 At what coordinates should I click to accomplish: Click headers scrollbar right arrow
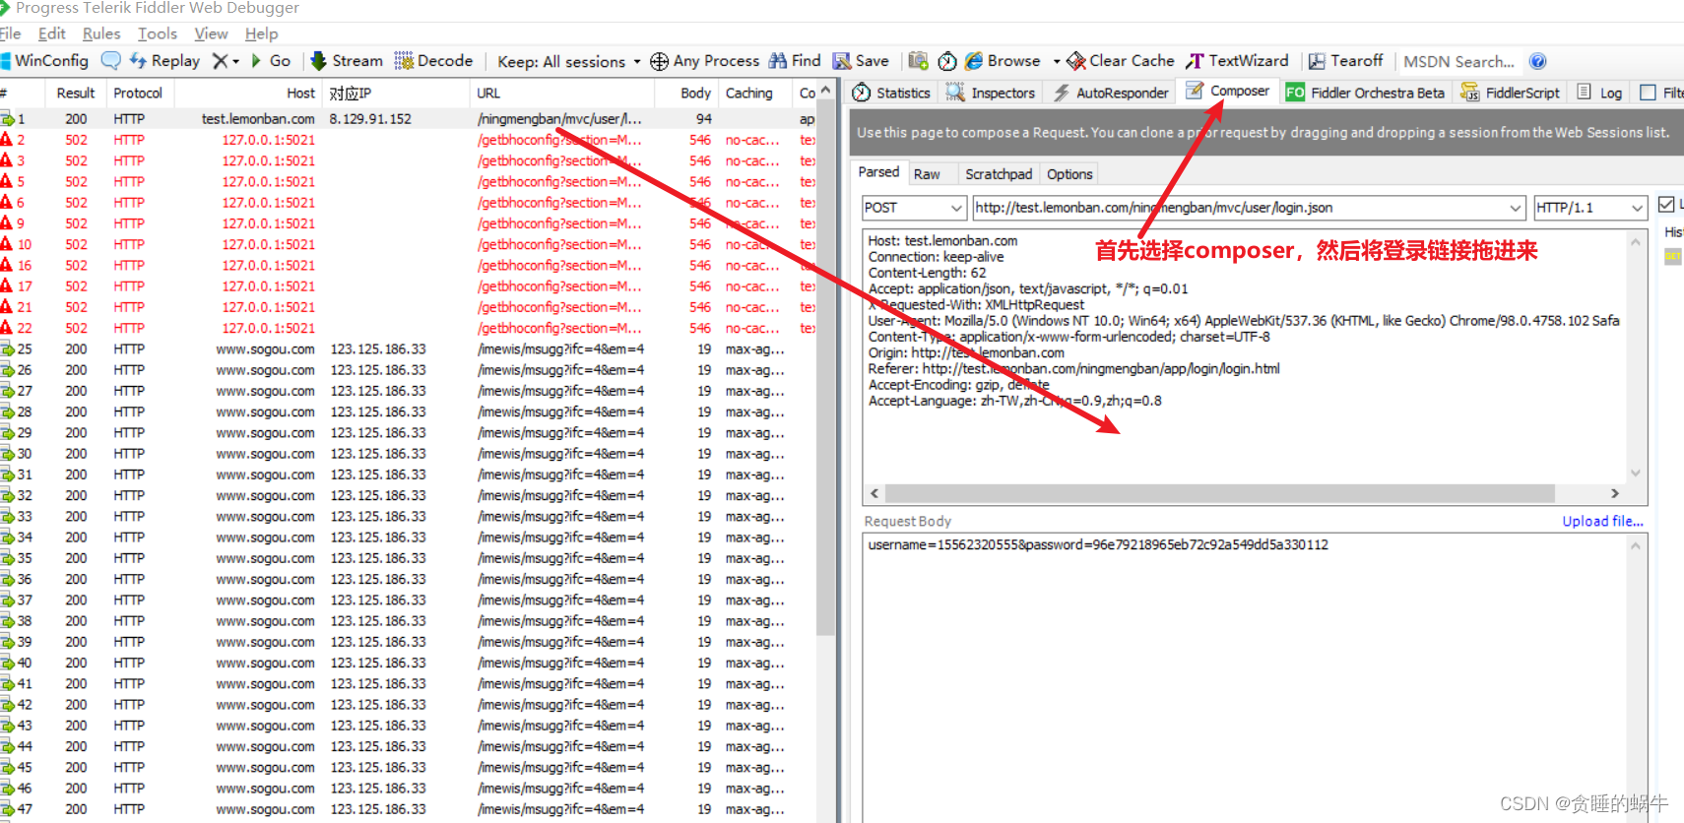1614,493
